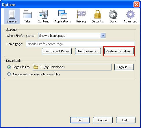Browse for a download folder

pyautogui.click(x=124, y=67)
